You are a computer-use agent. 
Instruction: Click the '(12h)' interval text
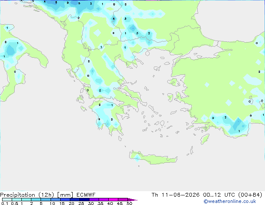(x=46, y=195)
